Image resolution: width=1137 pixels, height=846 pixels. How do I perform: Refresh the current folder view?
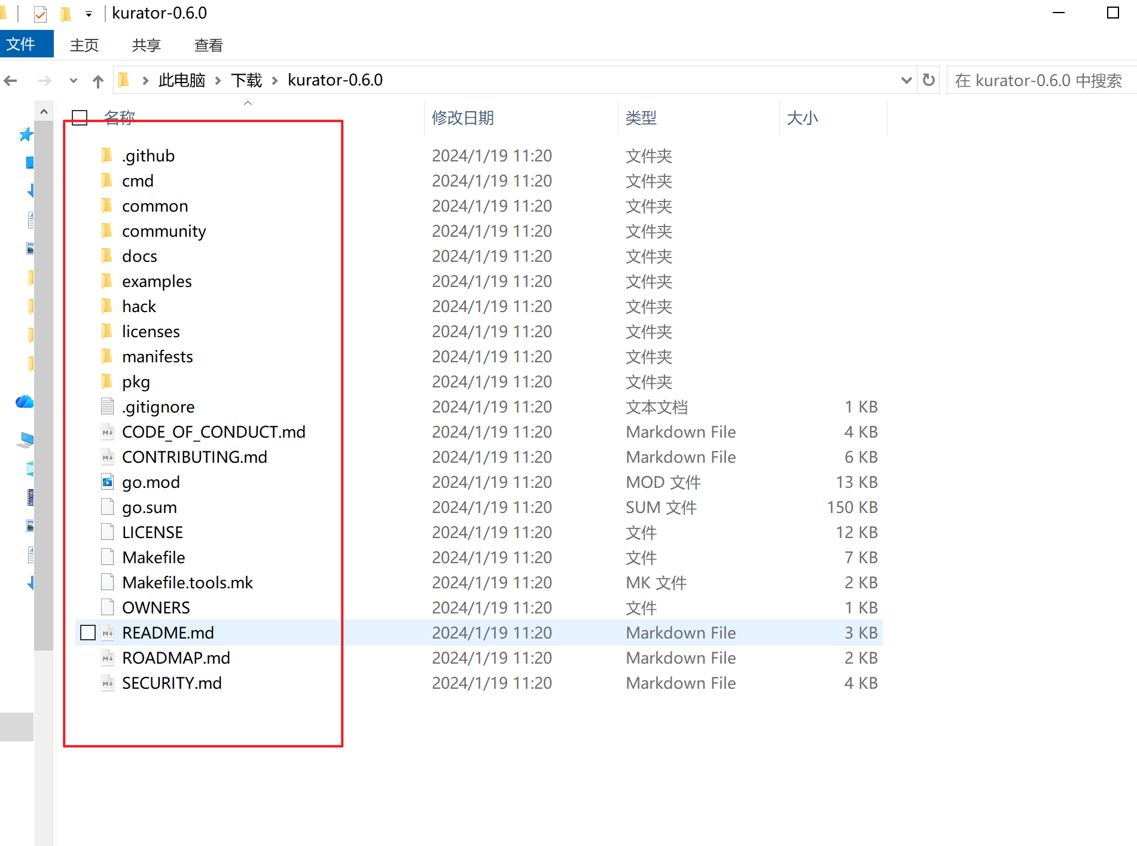pos(928,80)
